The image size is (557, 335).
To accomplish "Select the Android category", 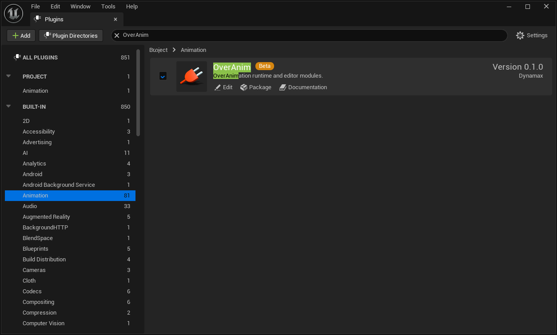I will [70, 174].
